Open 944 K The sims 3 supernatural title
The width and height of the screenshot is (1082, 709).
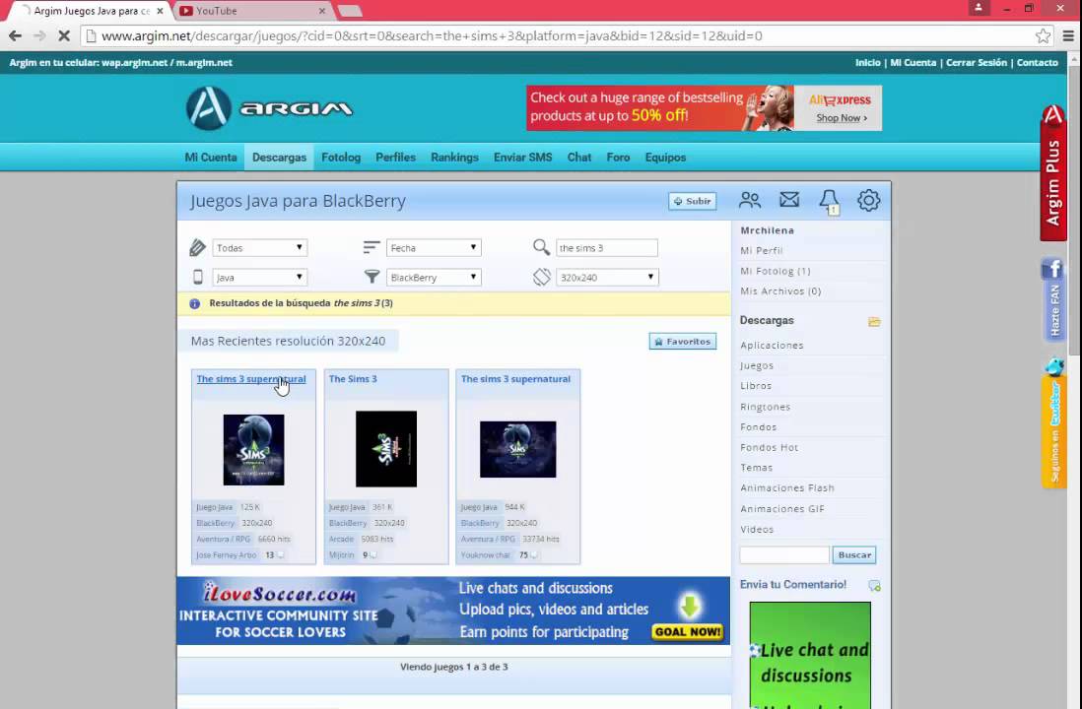point(515,379)
